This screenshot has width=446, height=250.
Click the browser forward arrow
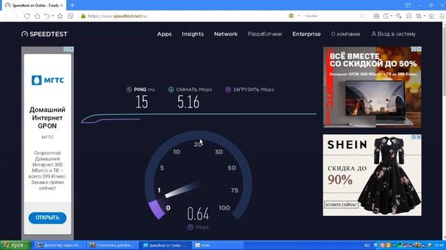pyautogui.click(x=16, y=16)
